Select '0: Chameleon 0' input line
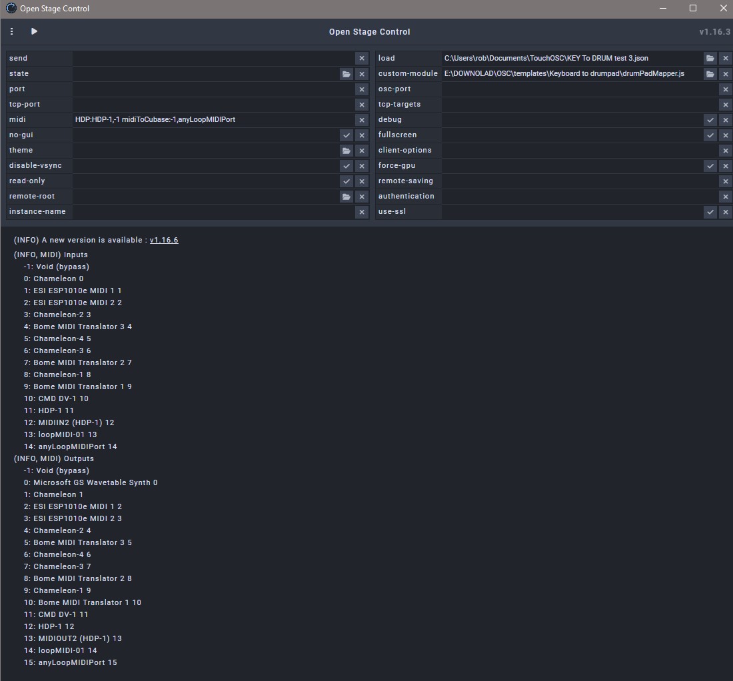Screen dimensions: 733x681 pos(53,279)
